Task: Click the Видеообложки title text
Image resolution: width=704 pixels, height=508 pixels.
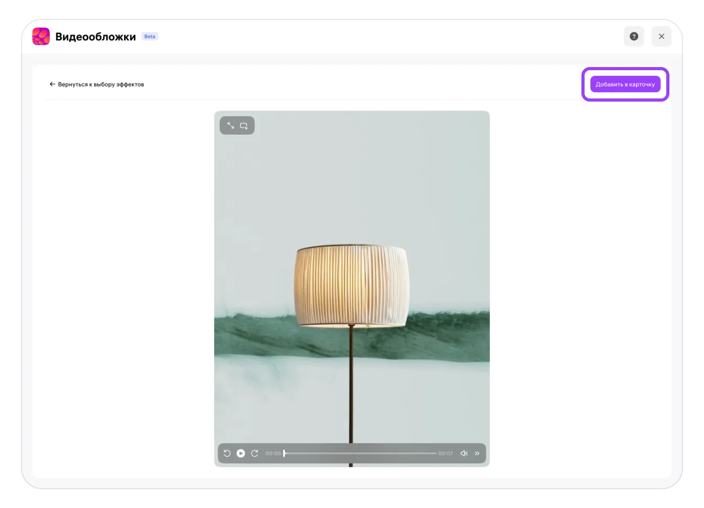Action: 95,37
